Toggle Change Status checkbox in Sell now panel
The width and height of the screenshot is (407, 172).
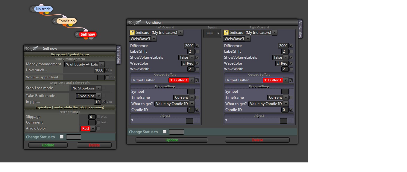pos(62,137)
